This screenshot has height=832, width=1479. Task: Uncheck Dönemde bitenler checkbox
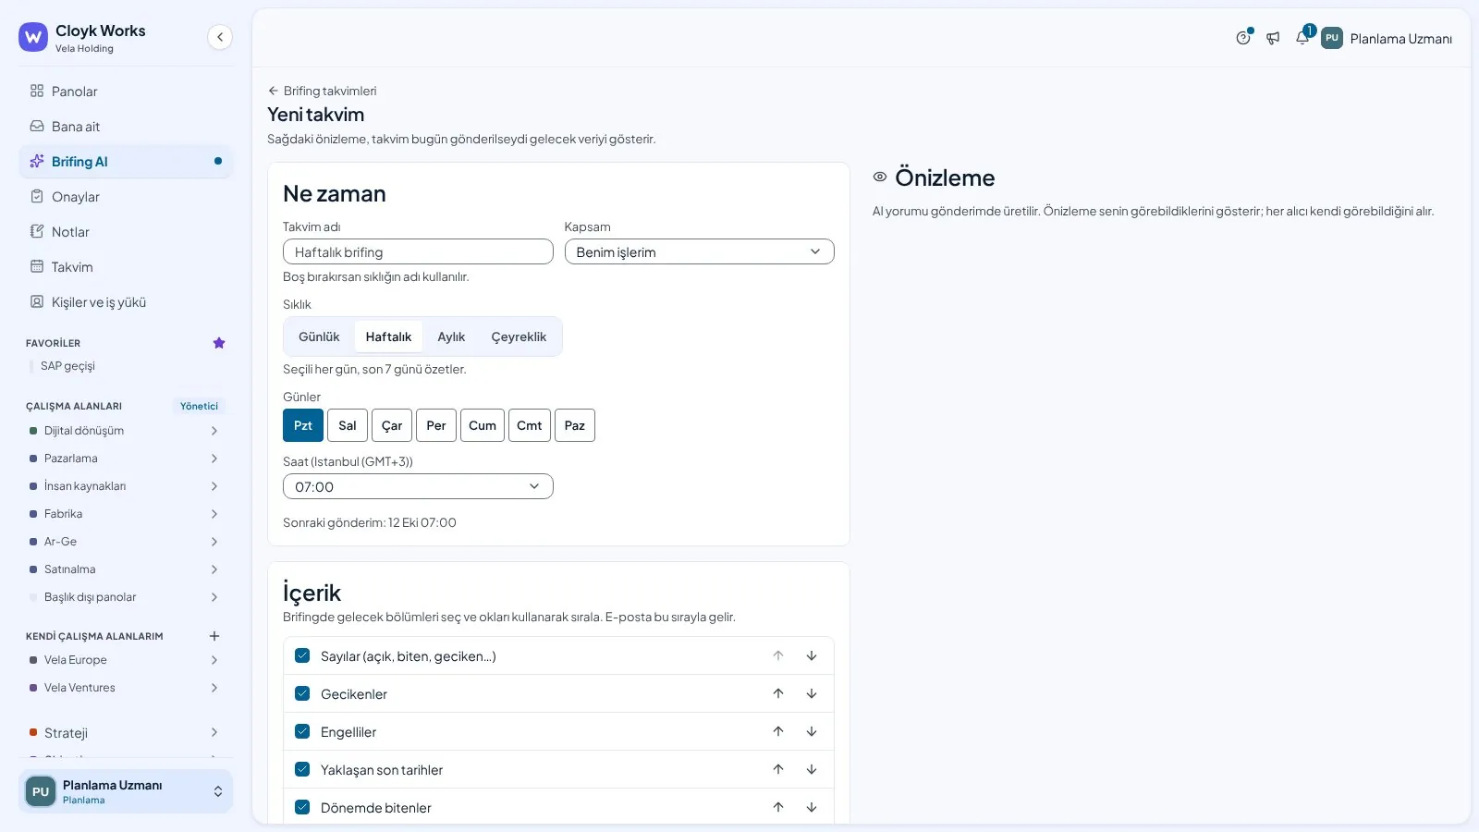(x=302, y=807)
